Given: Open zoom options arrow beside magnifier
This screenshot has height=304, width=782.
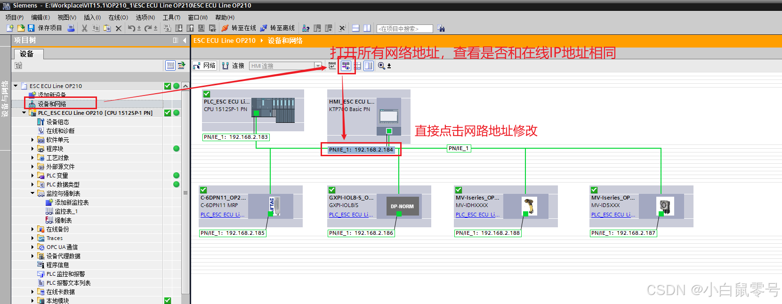Looking at the screenshot, I should click(x=389, y=66).
